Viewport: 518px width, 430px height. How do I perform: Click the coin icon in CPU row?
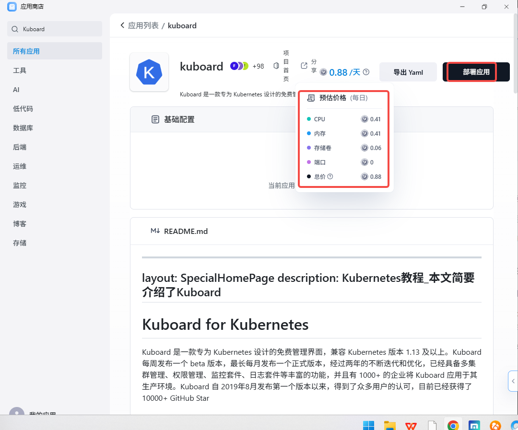(365, 119)
